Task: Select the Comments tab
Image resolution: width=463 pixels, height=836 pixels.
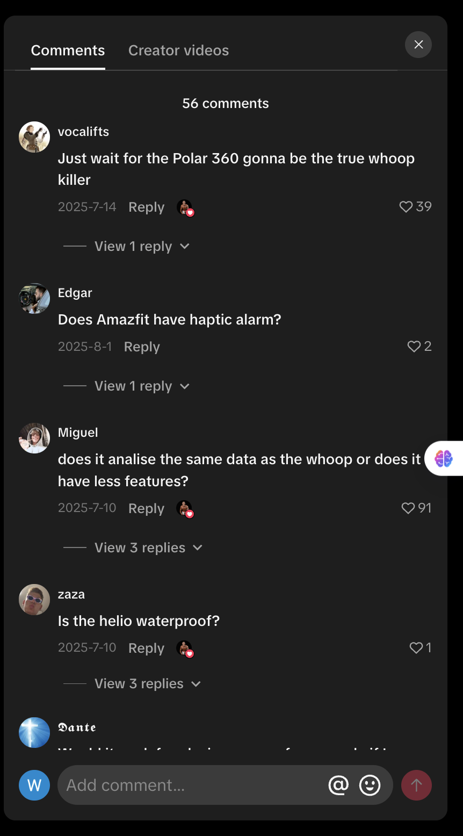Action: pos(68,51)
